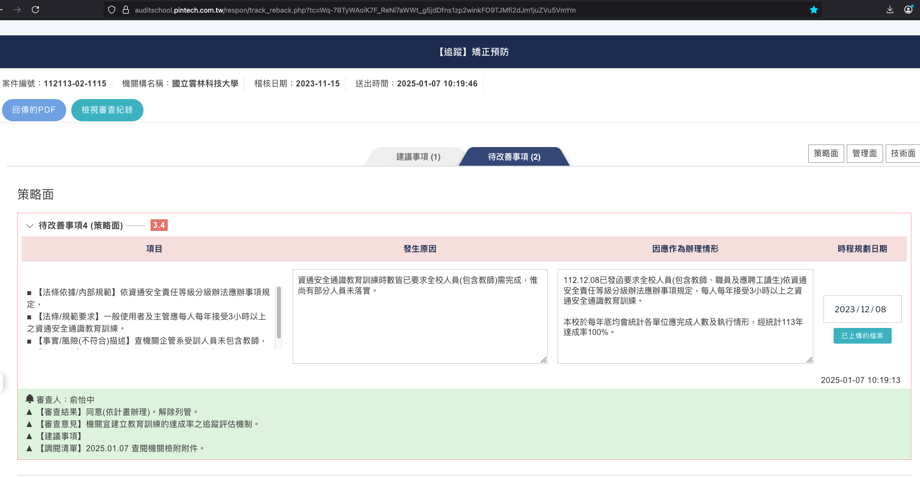This screenshot has height=477, width=920.
Task: Click resize handle of 因應作為辦理情形 textarea
Action: click(x=809, y=360)
